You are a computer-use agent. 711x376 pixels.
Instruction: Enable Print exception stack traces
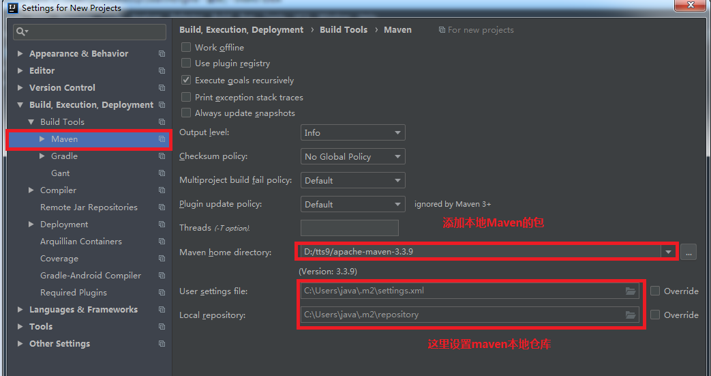pos(186,97)
